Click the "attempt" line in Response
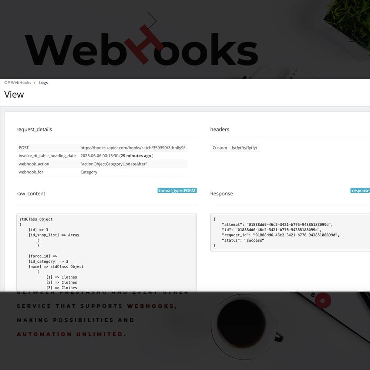 pyautogui.click(x=277, y=225)
